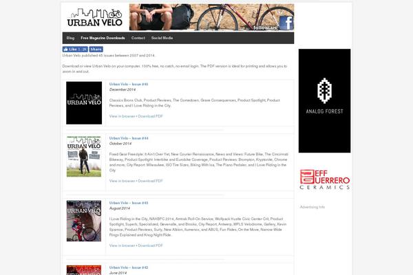View Issue #45 in browser
Viewport: 413px width, 275px height.
[123, 116]
